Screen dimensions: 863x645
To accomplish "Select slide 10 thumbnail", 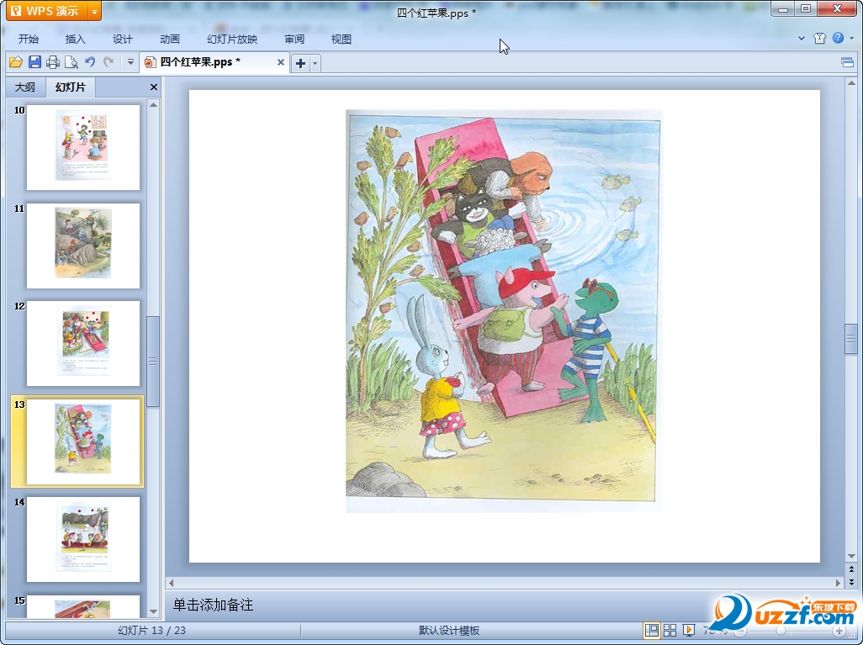I will point(83,147).
